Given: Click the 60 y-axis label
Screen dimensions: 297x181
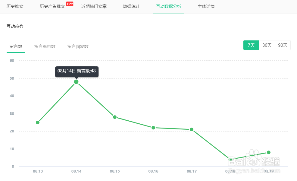Looking at the screenshot, I should 12,61.
